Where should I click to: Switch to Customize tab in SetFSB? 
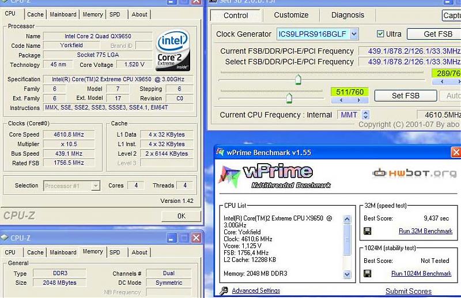[x=291, y=15]
